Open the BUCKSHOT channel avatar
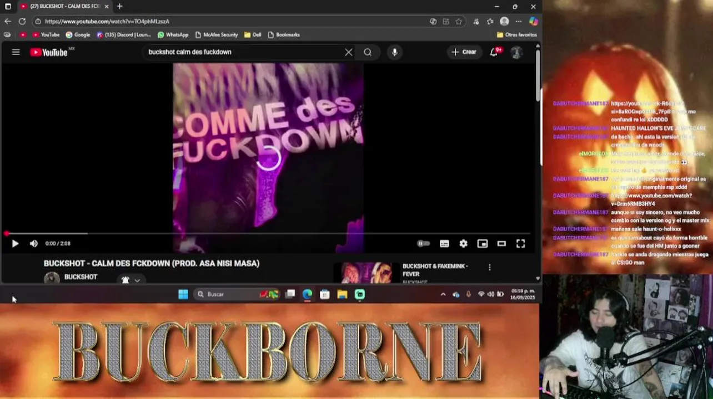The image size is (713, 399). coord(52,278)
